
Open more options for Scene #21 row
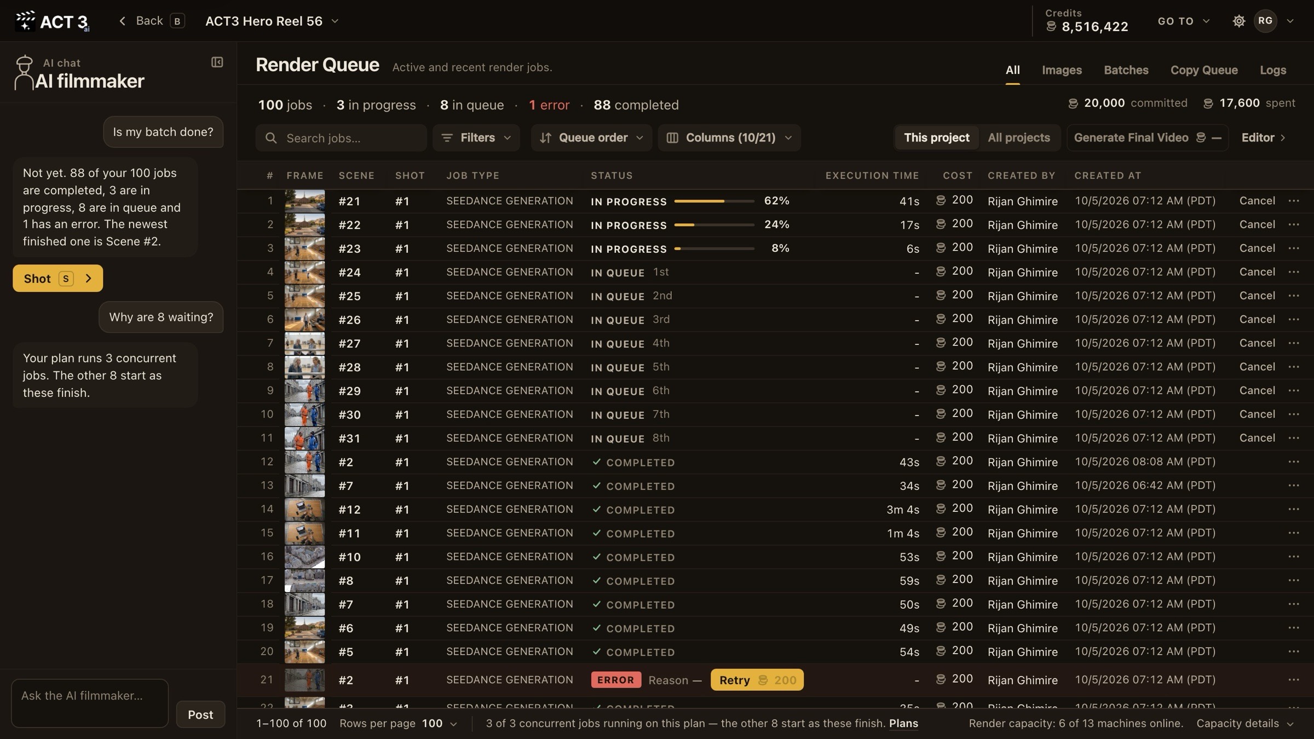(x=1294, y=201)
